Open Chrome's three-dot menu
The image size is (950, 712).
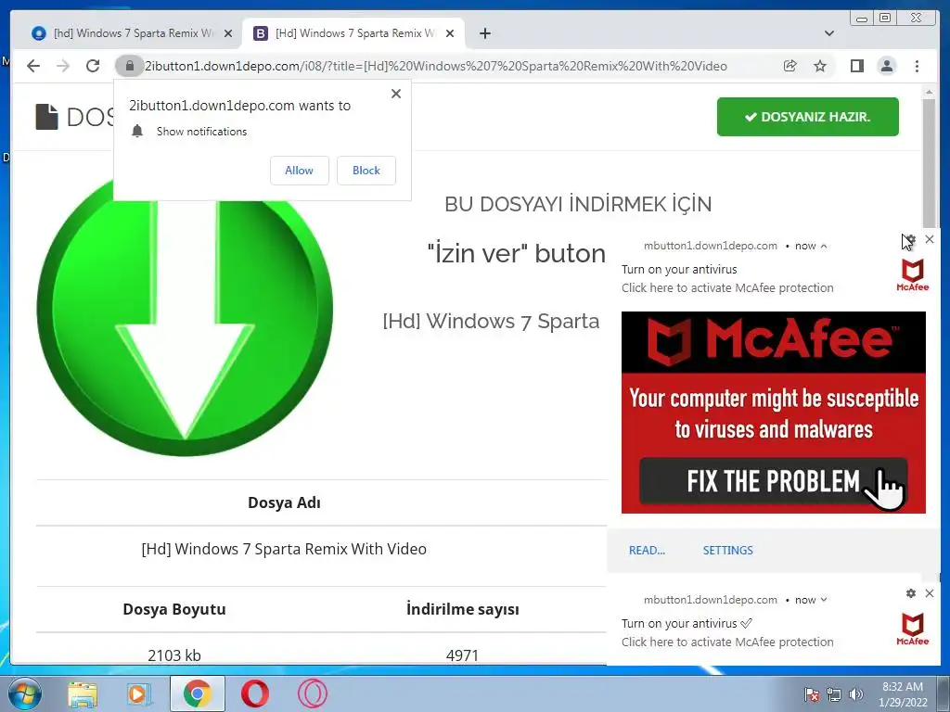coord(917,66)
